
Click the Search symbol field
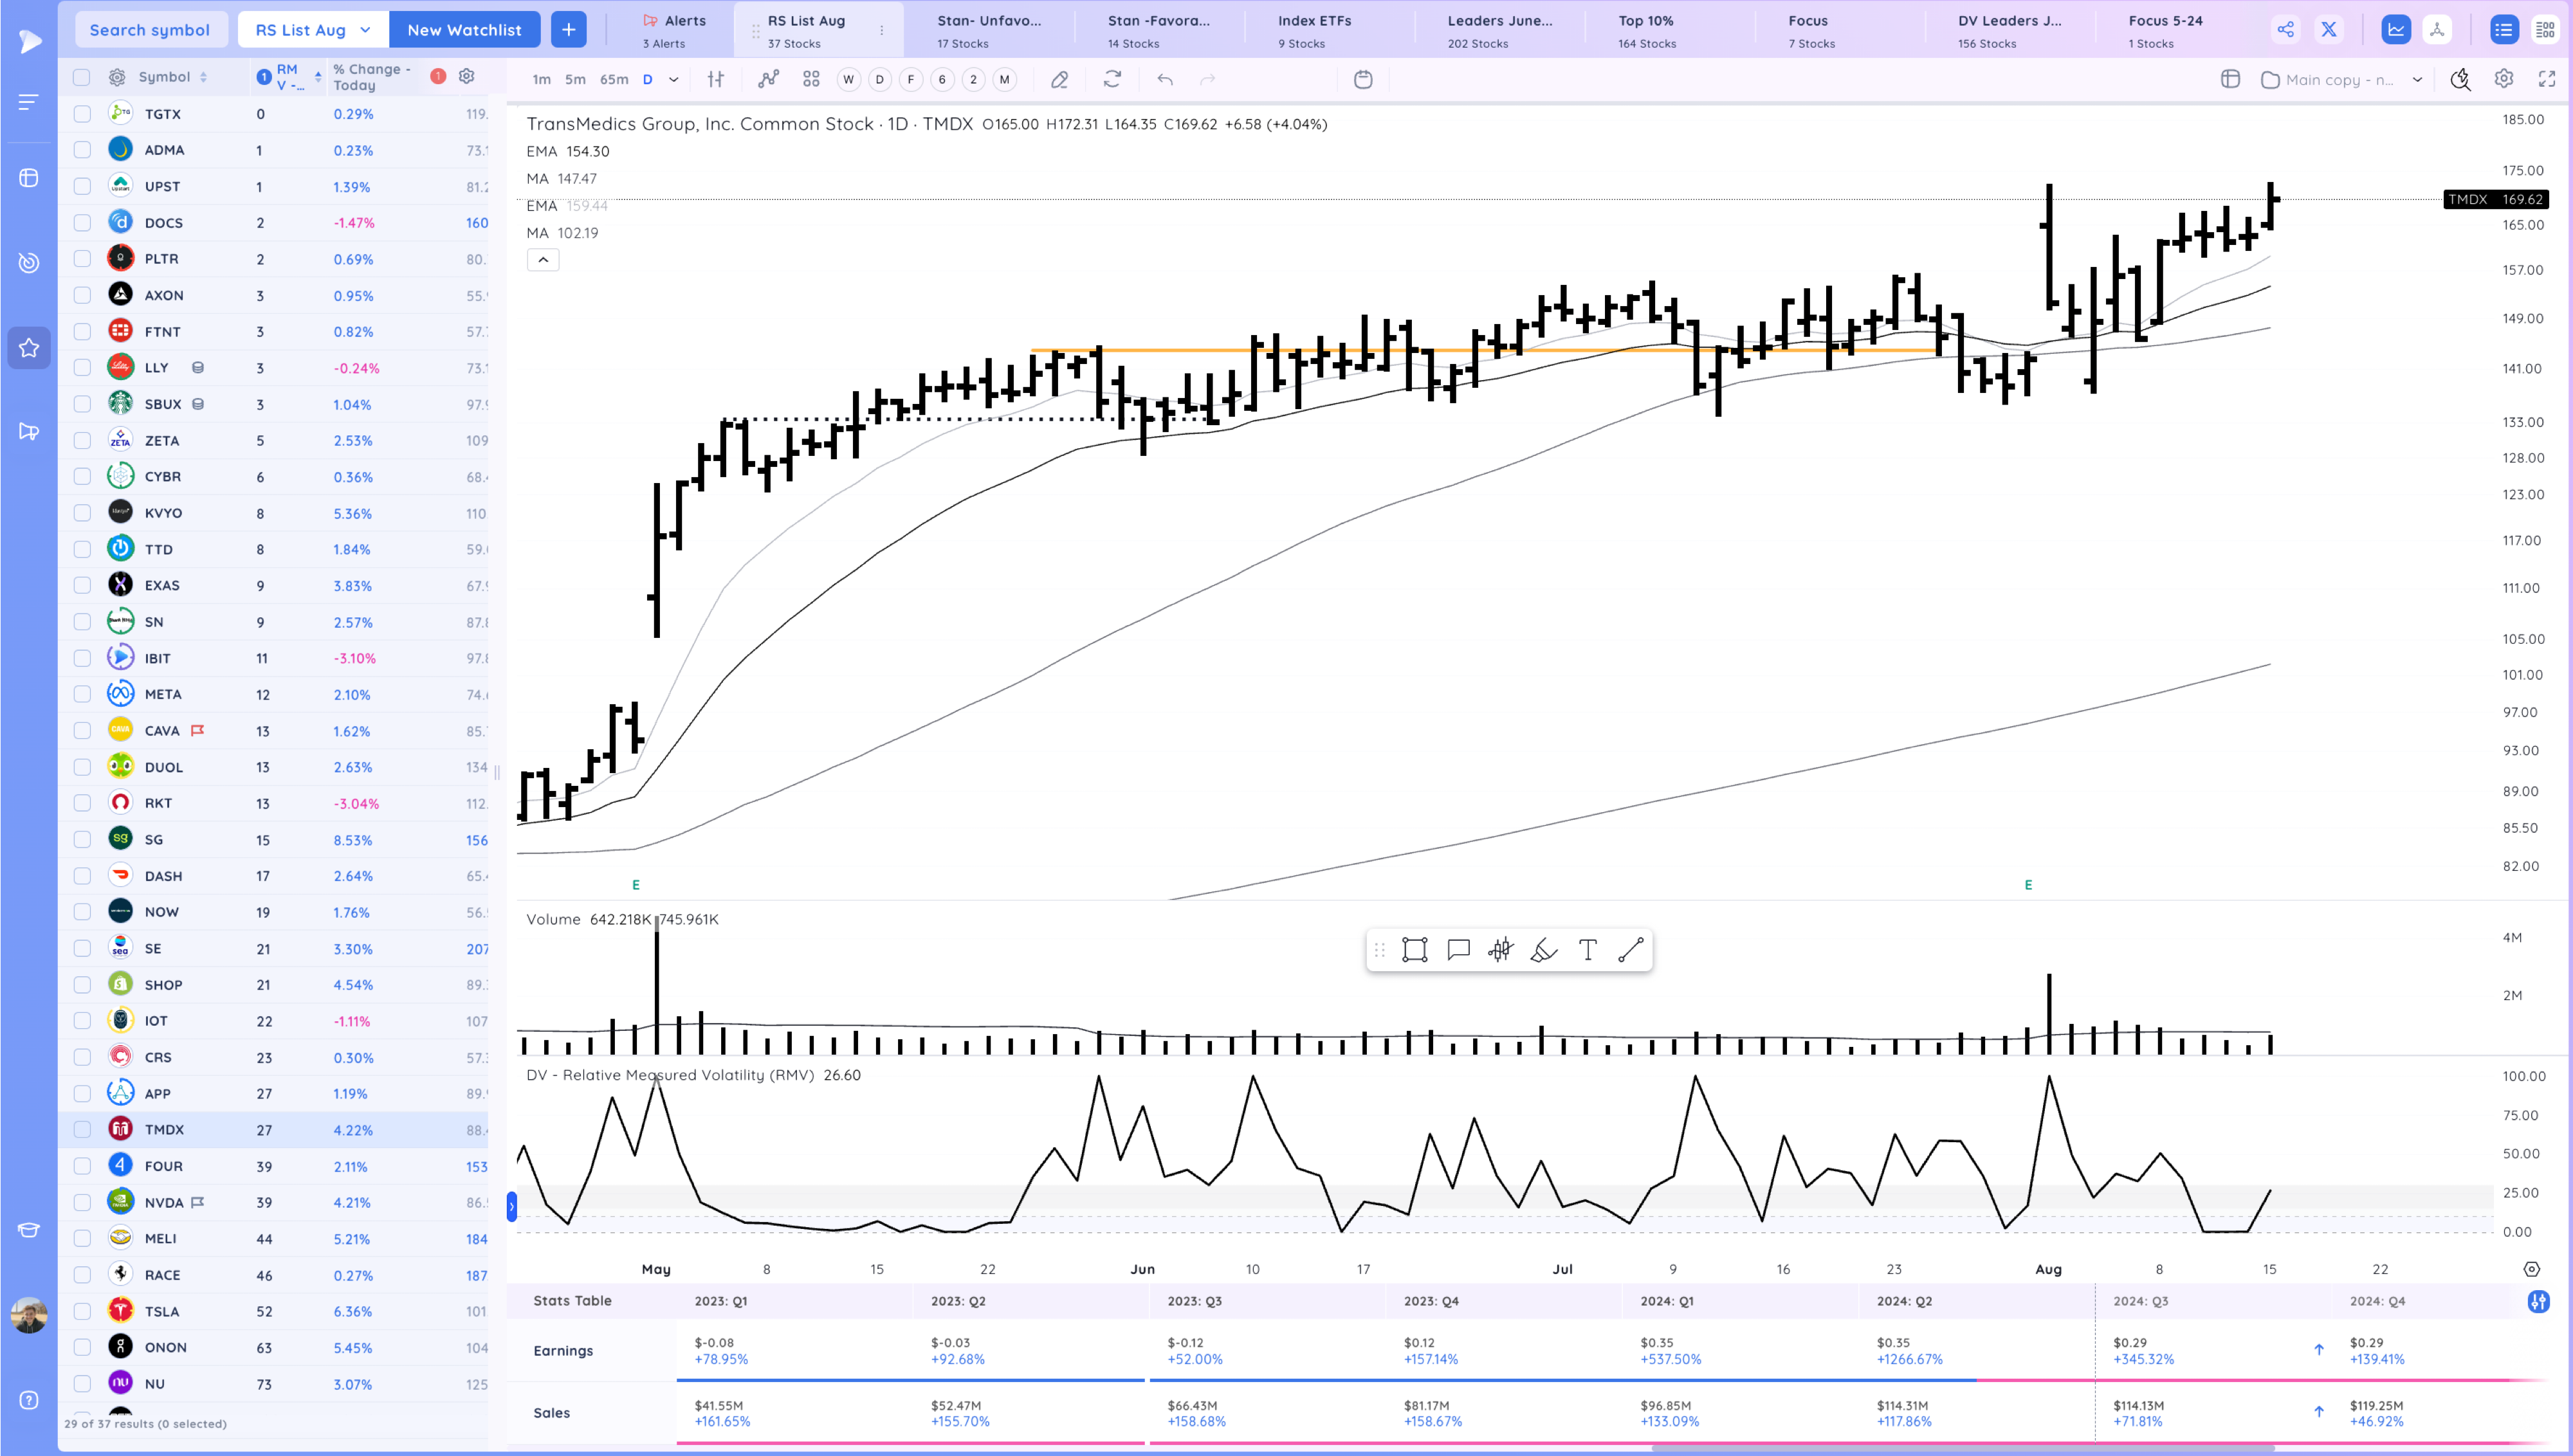point(151,29)
